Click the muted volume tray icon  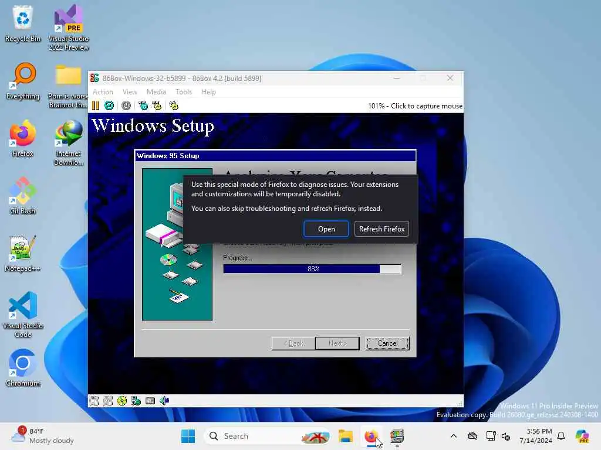point(506,436)
